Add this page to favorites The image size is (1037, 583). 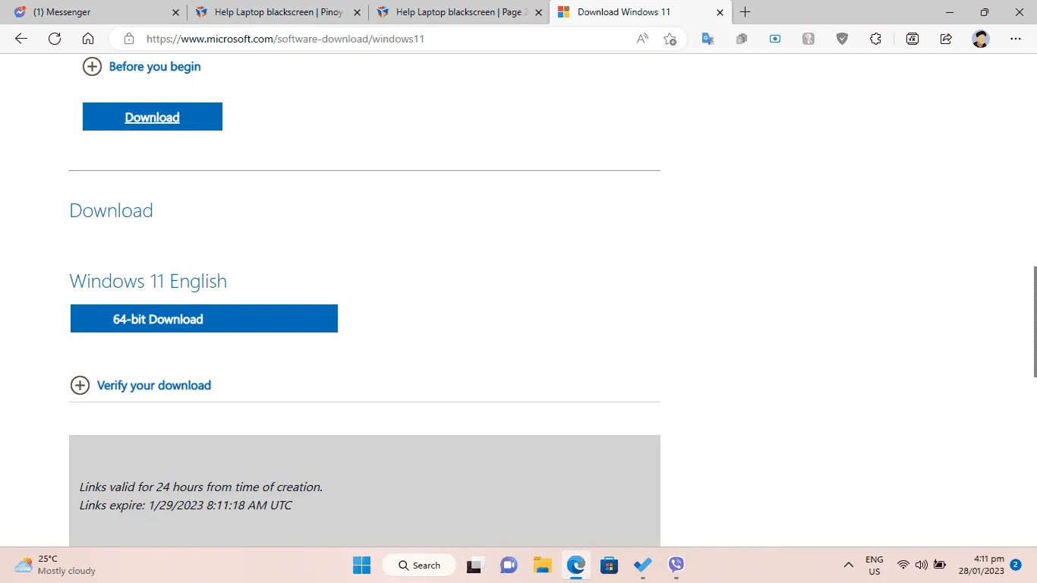point(670,39)
